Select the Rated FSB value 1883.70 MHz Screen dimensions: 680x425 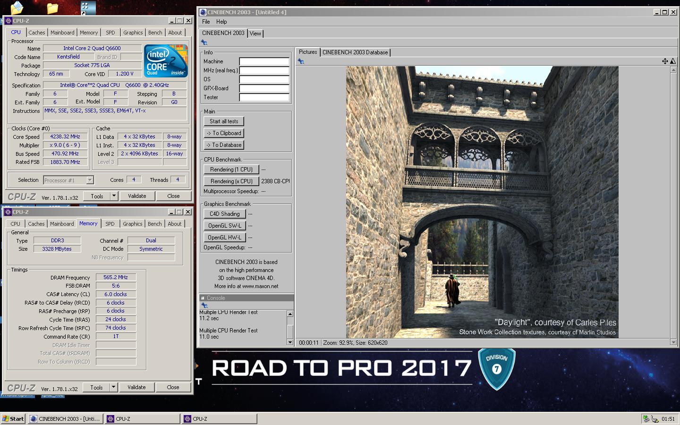65,162
